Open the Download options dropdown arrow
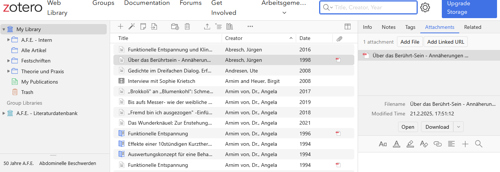 (458, 127)
